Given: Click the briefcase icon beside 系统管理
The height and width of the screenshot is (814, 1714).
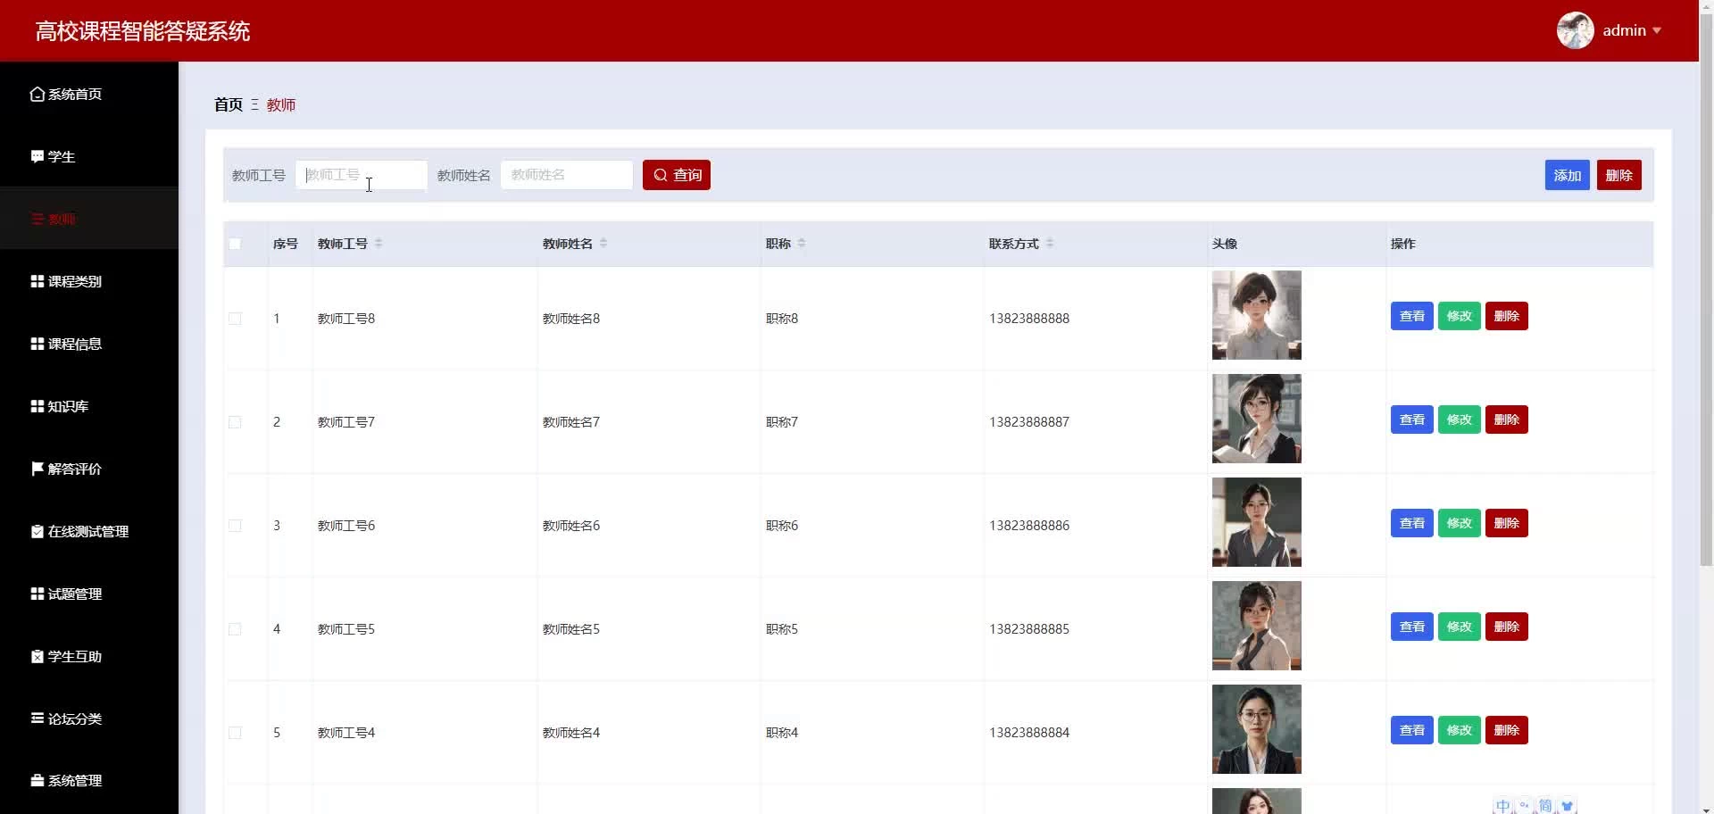Looking at the screenshot, I should click(x=37, y=780).
